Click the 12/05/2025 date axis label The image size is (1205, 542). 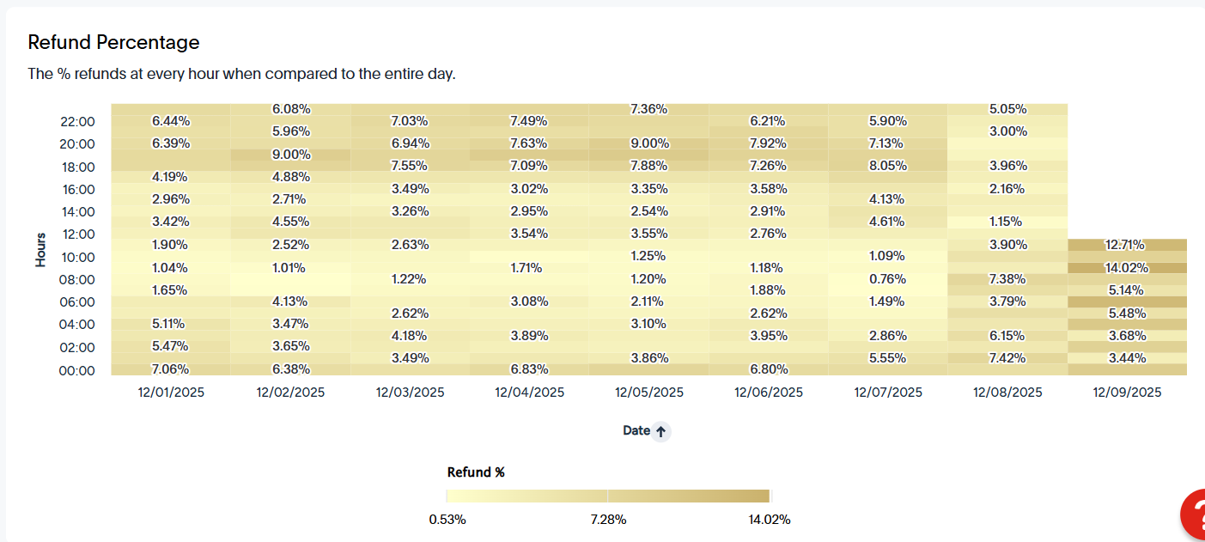coord(649,393)
